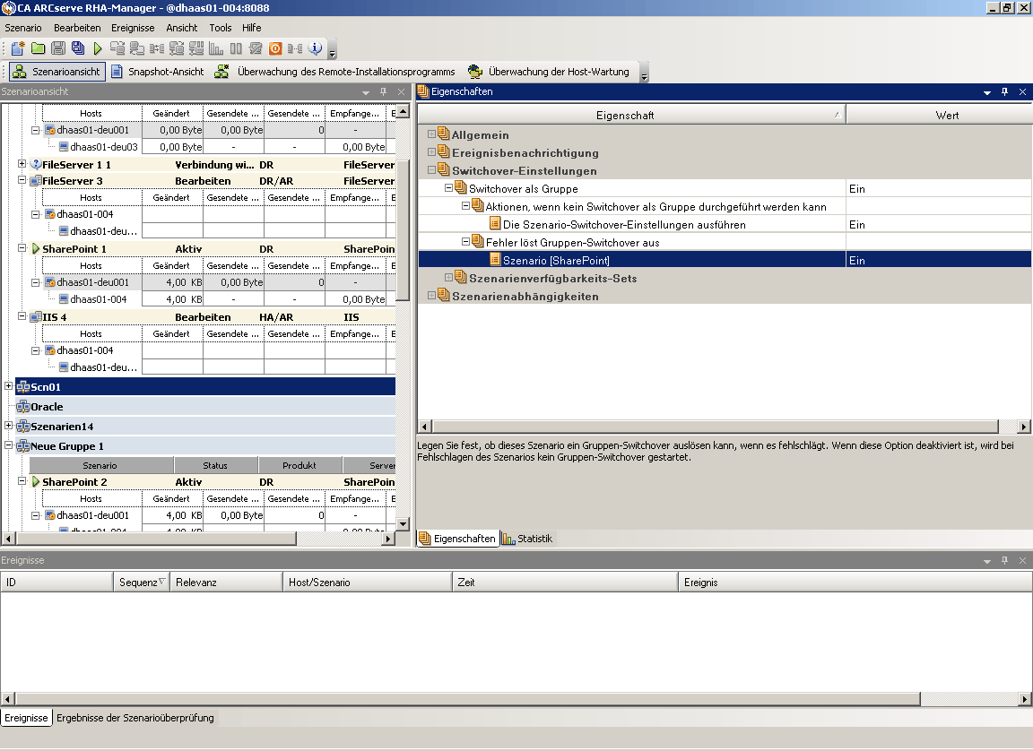Click the green open-folder toolbar icon
This screenshot has width=1033, height=751.
coord(38,48)
